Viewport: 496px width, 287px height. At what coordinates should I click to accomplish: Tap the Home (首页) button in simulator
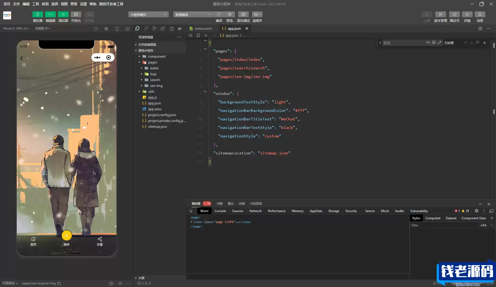33,241
